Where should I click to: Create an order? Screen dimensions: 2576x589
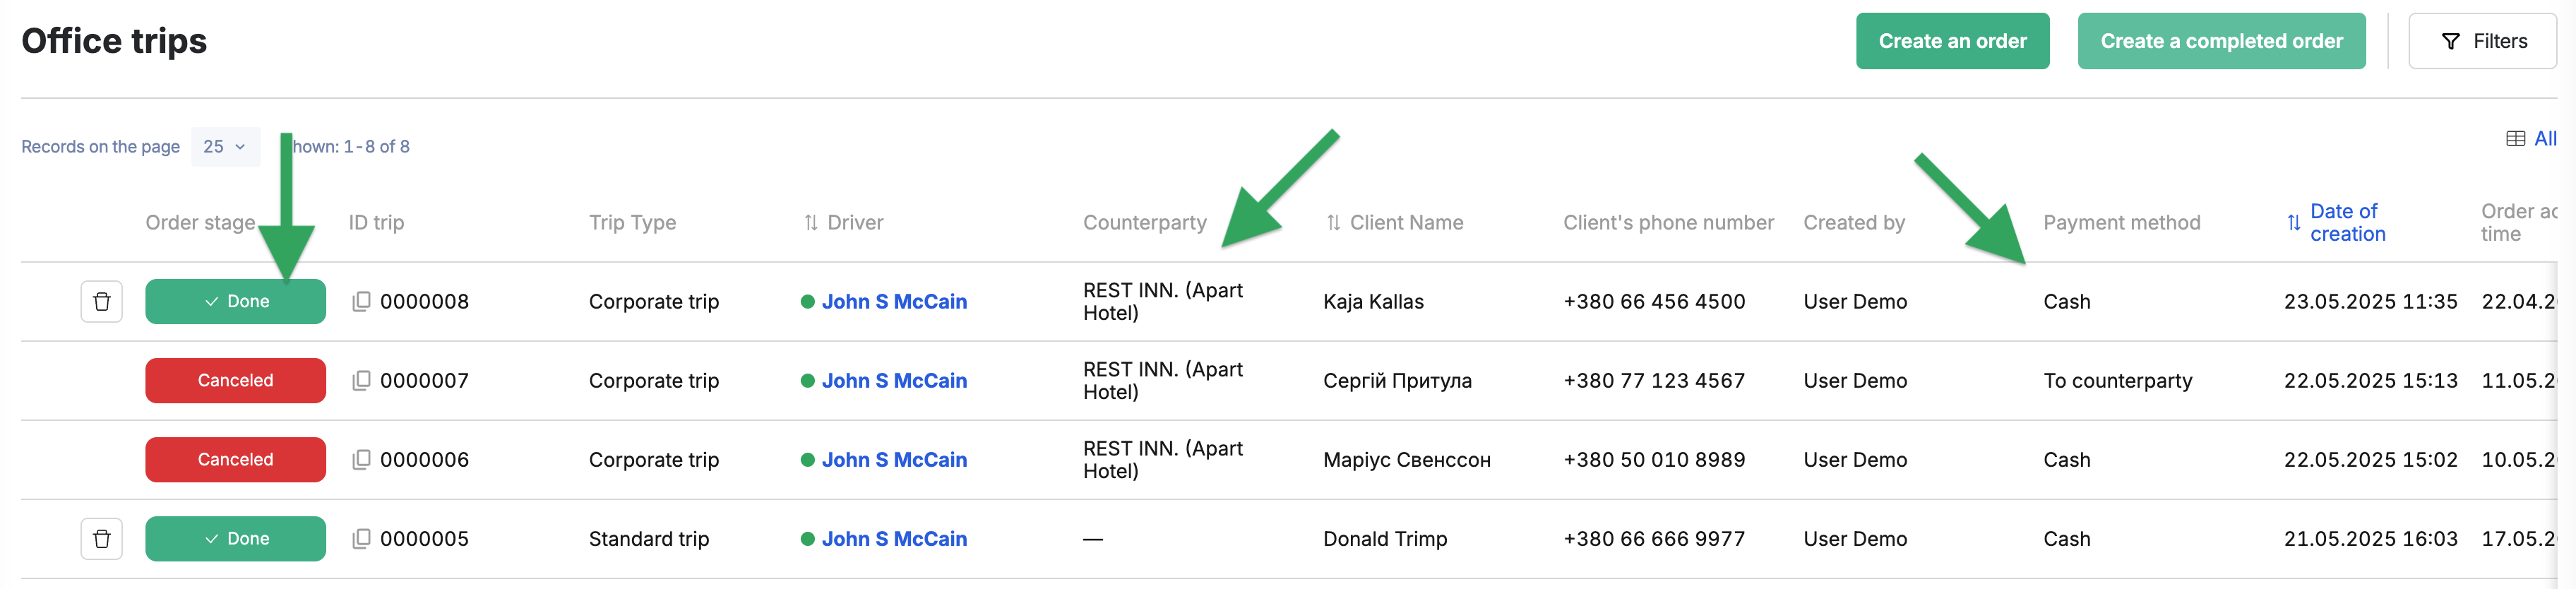[x=1952, y=41]
